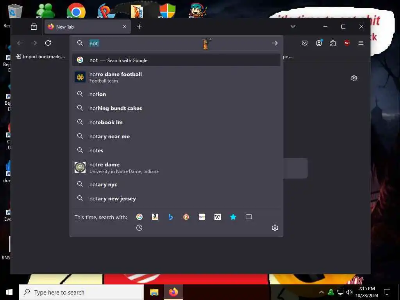Open the volume control in tray
The image size is (400, 300).
pyautogui.click(x=349, y=292)
